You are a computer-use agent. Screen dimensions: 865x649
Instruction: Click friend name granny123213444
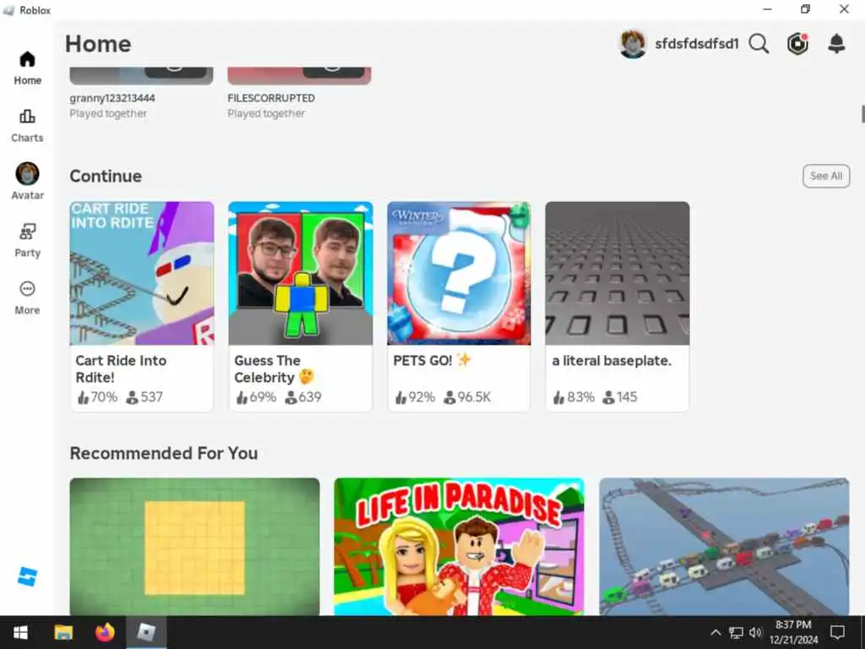112,98
